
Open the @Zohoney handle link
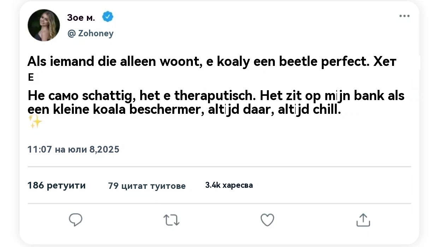click(x=91, y=33)
